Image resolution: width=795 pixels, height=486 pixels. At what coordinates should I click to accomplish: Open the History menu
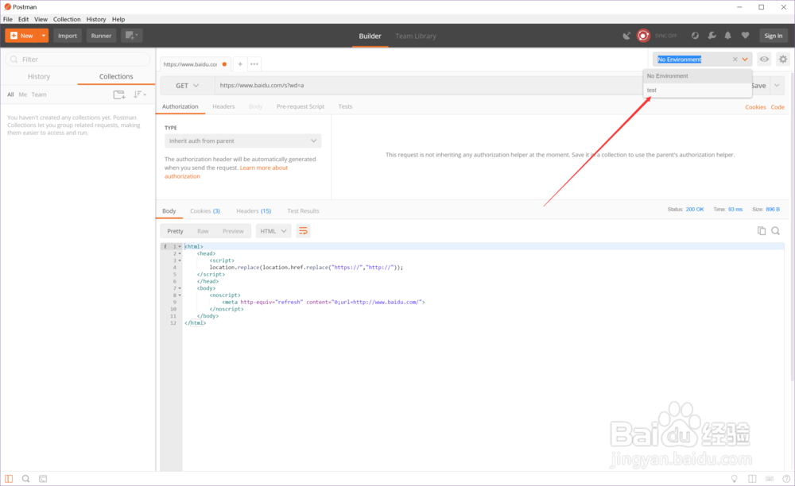pos(96,19)
